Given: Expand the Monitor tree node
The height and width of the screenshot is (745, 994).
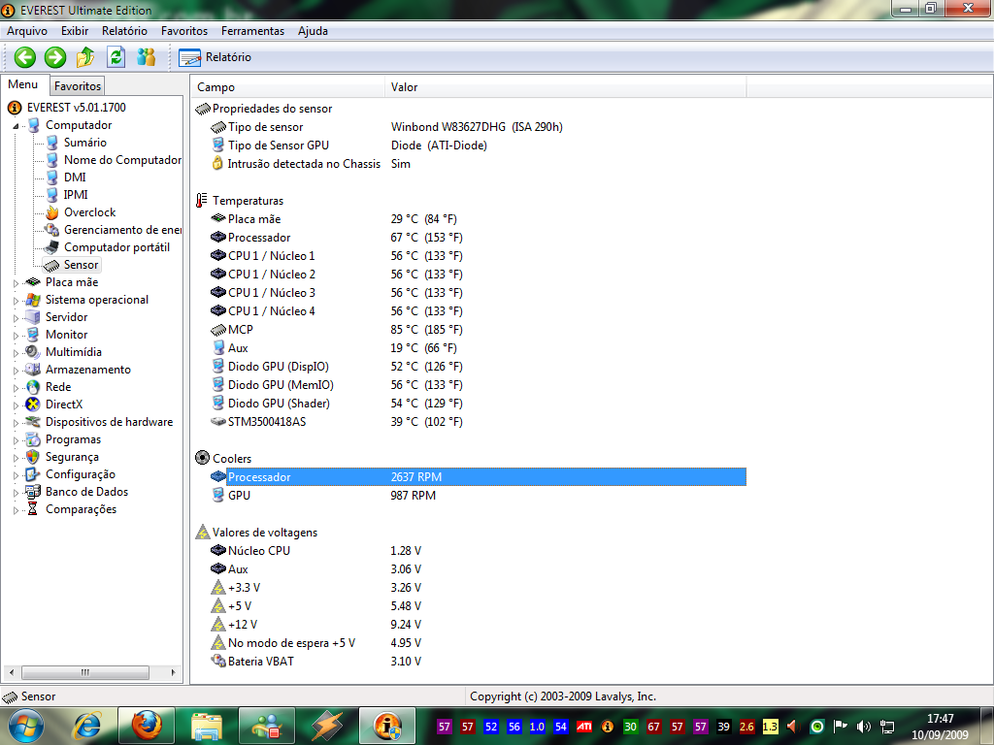Looking at the screenshot, I should coord(16,335).
